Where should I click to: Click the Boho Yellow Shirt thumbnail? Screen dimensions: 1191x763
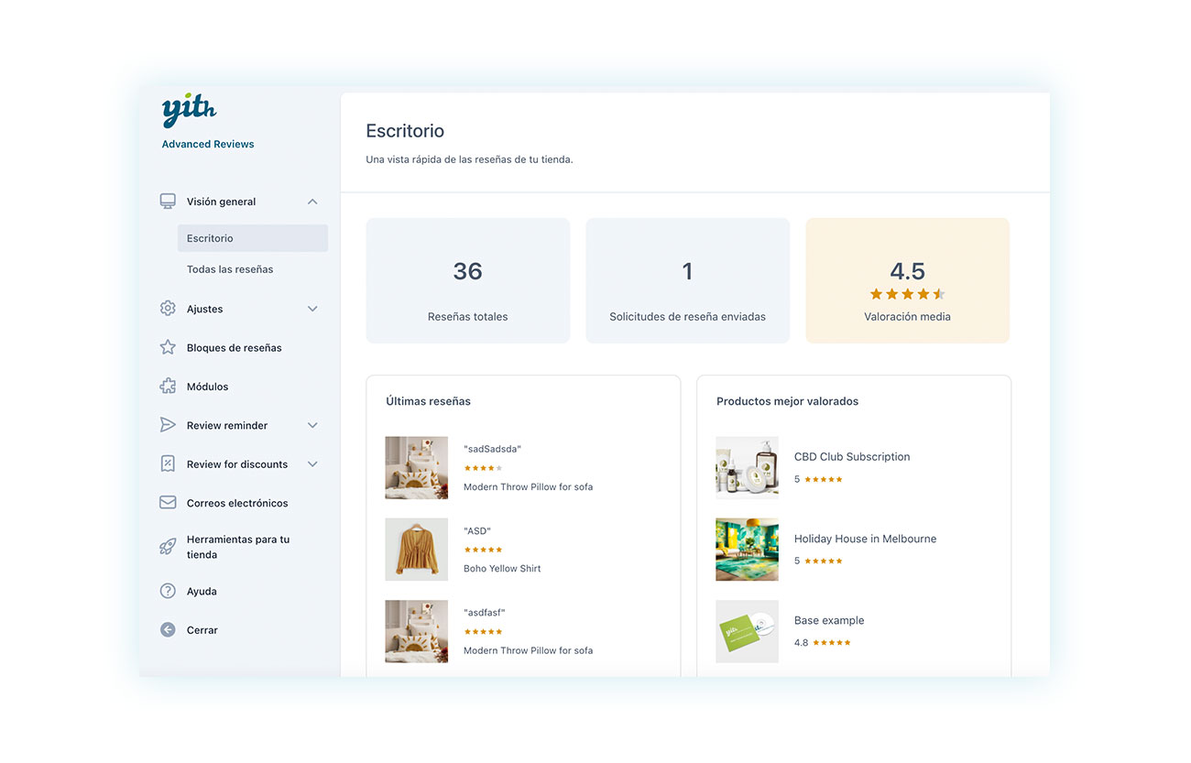417,550
